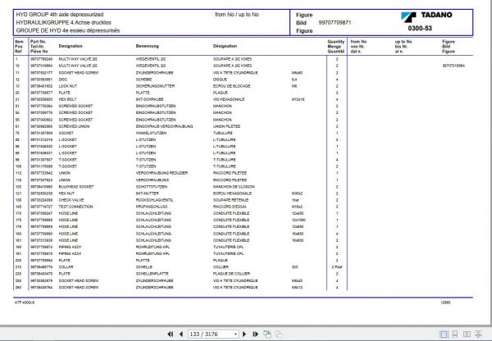Click the PRÜFANSCHLUSS text

[152, 207]
